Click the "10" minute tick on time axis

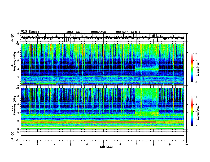[x=186, y=145]
